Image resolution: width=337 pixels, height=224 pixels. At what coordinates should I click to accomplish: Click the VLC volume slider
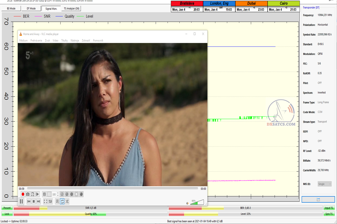click(x=197, y=202)
